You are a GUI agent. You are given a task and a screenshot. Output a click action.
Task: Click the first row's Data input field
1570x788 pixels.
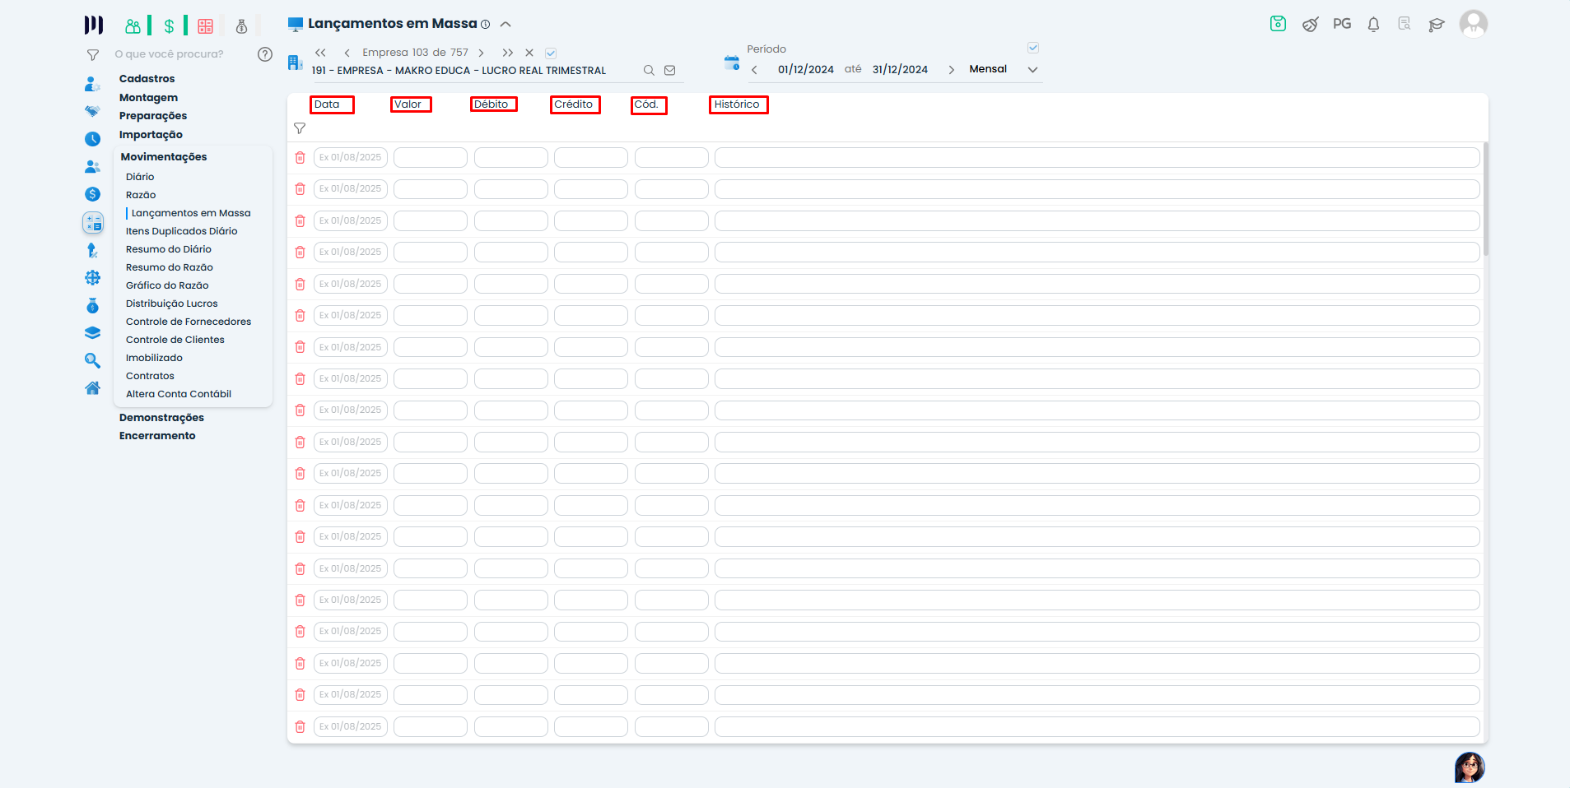351,157
